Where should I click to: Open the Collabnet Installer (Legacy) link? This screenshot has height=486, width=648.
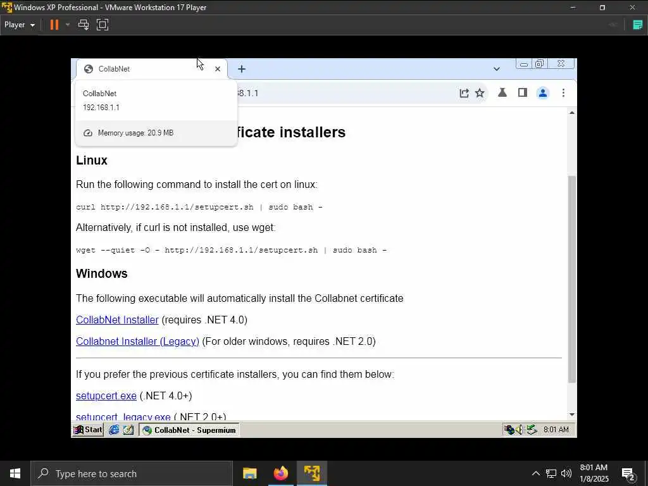[x=137, y=341]
